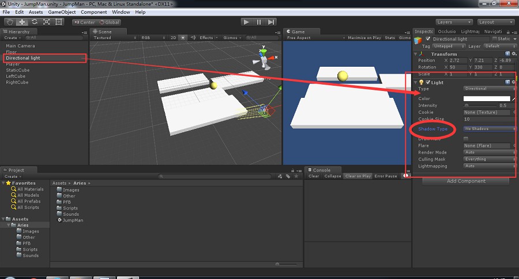This screenshot has width=519, height=279.
Task: Open Create menu in Hierarchy
Action: click(13, 37)
